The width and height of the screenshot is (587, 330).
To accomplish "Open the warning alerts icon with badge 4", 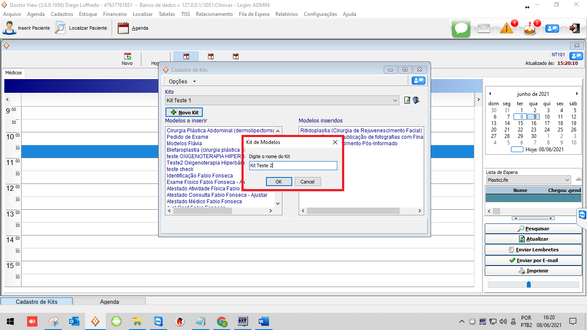I will click(507, 28).
